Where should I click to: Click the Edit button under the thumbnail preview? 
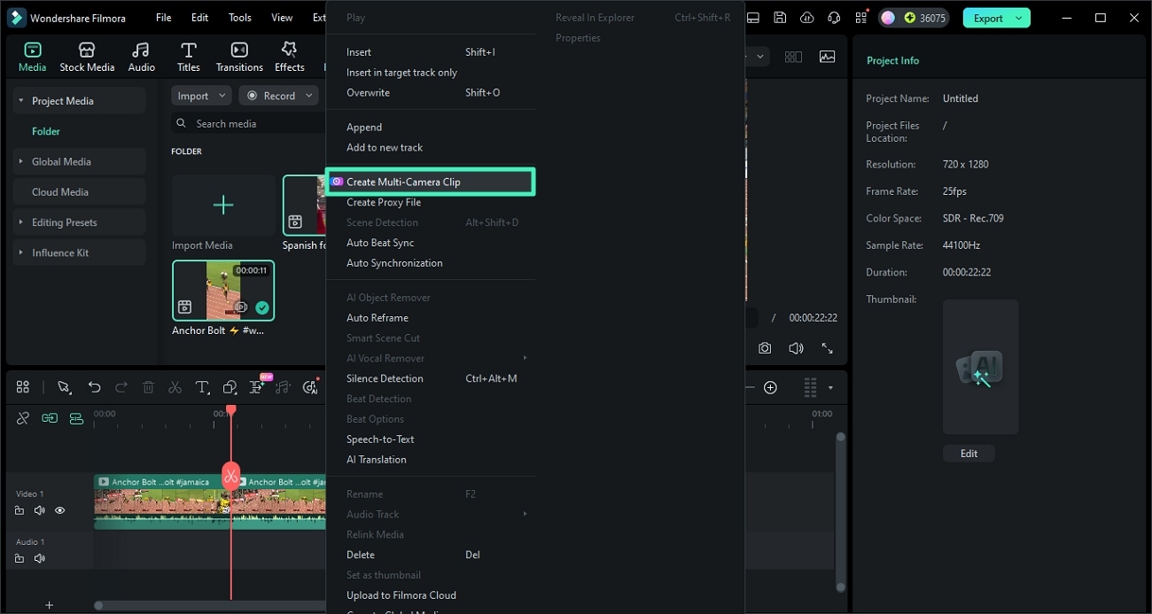969,453
